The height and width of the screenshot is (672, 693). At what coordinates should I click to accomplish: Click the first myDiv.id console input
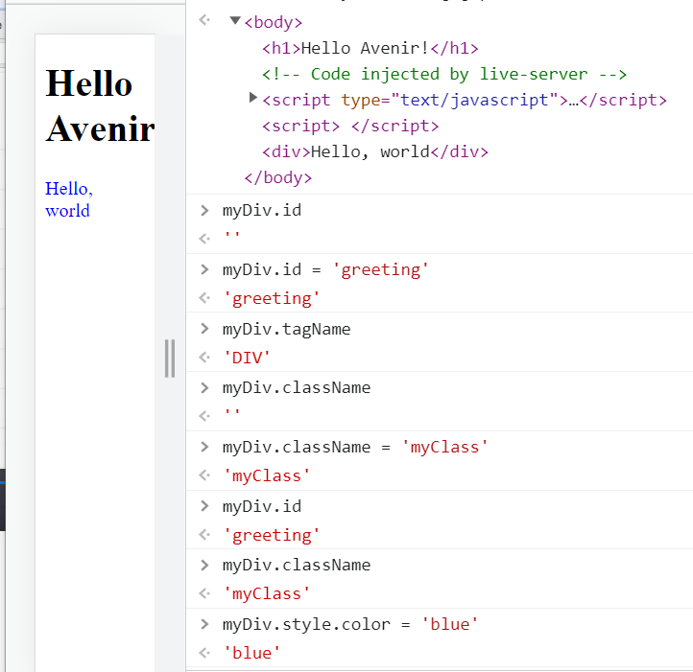tap(262, 211)
